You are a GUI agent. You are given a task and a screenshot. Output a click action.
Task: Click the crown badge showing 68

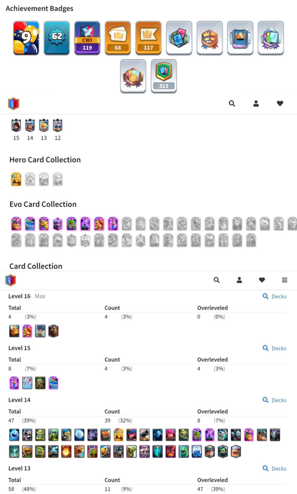[118, 38]
